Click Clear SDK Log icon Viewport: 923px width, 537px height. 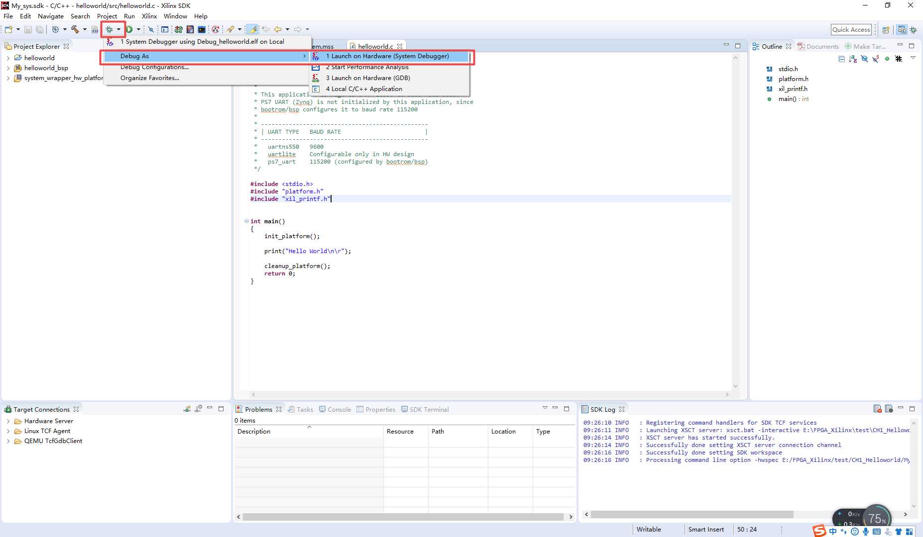click(x=877, y=409)
